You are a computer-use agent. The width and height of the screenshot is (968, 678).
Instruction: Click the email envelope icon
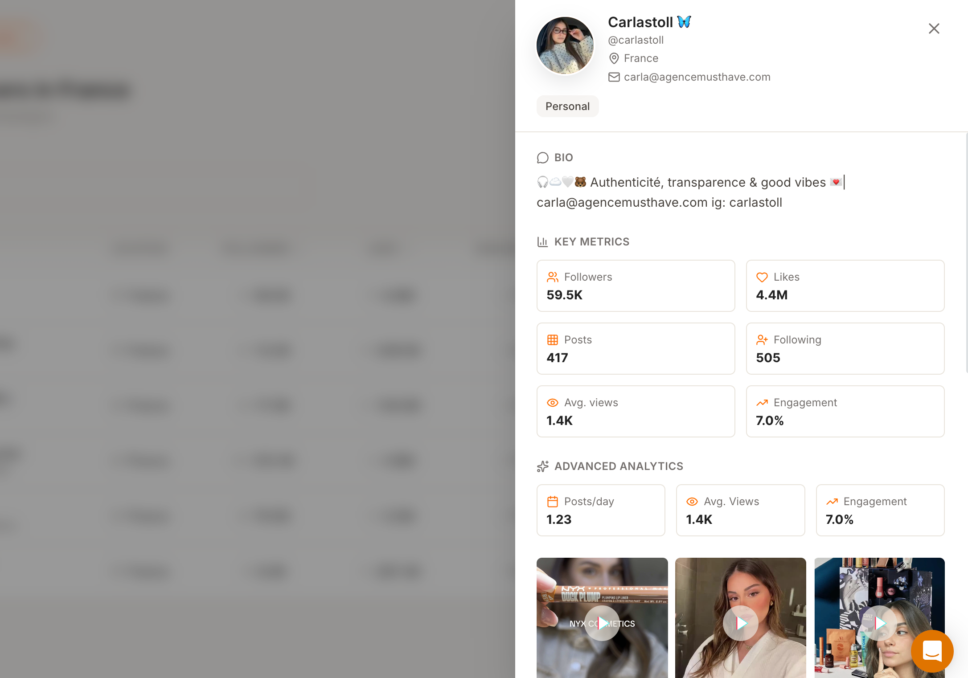[614, 77]
